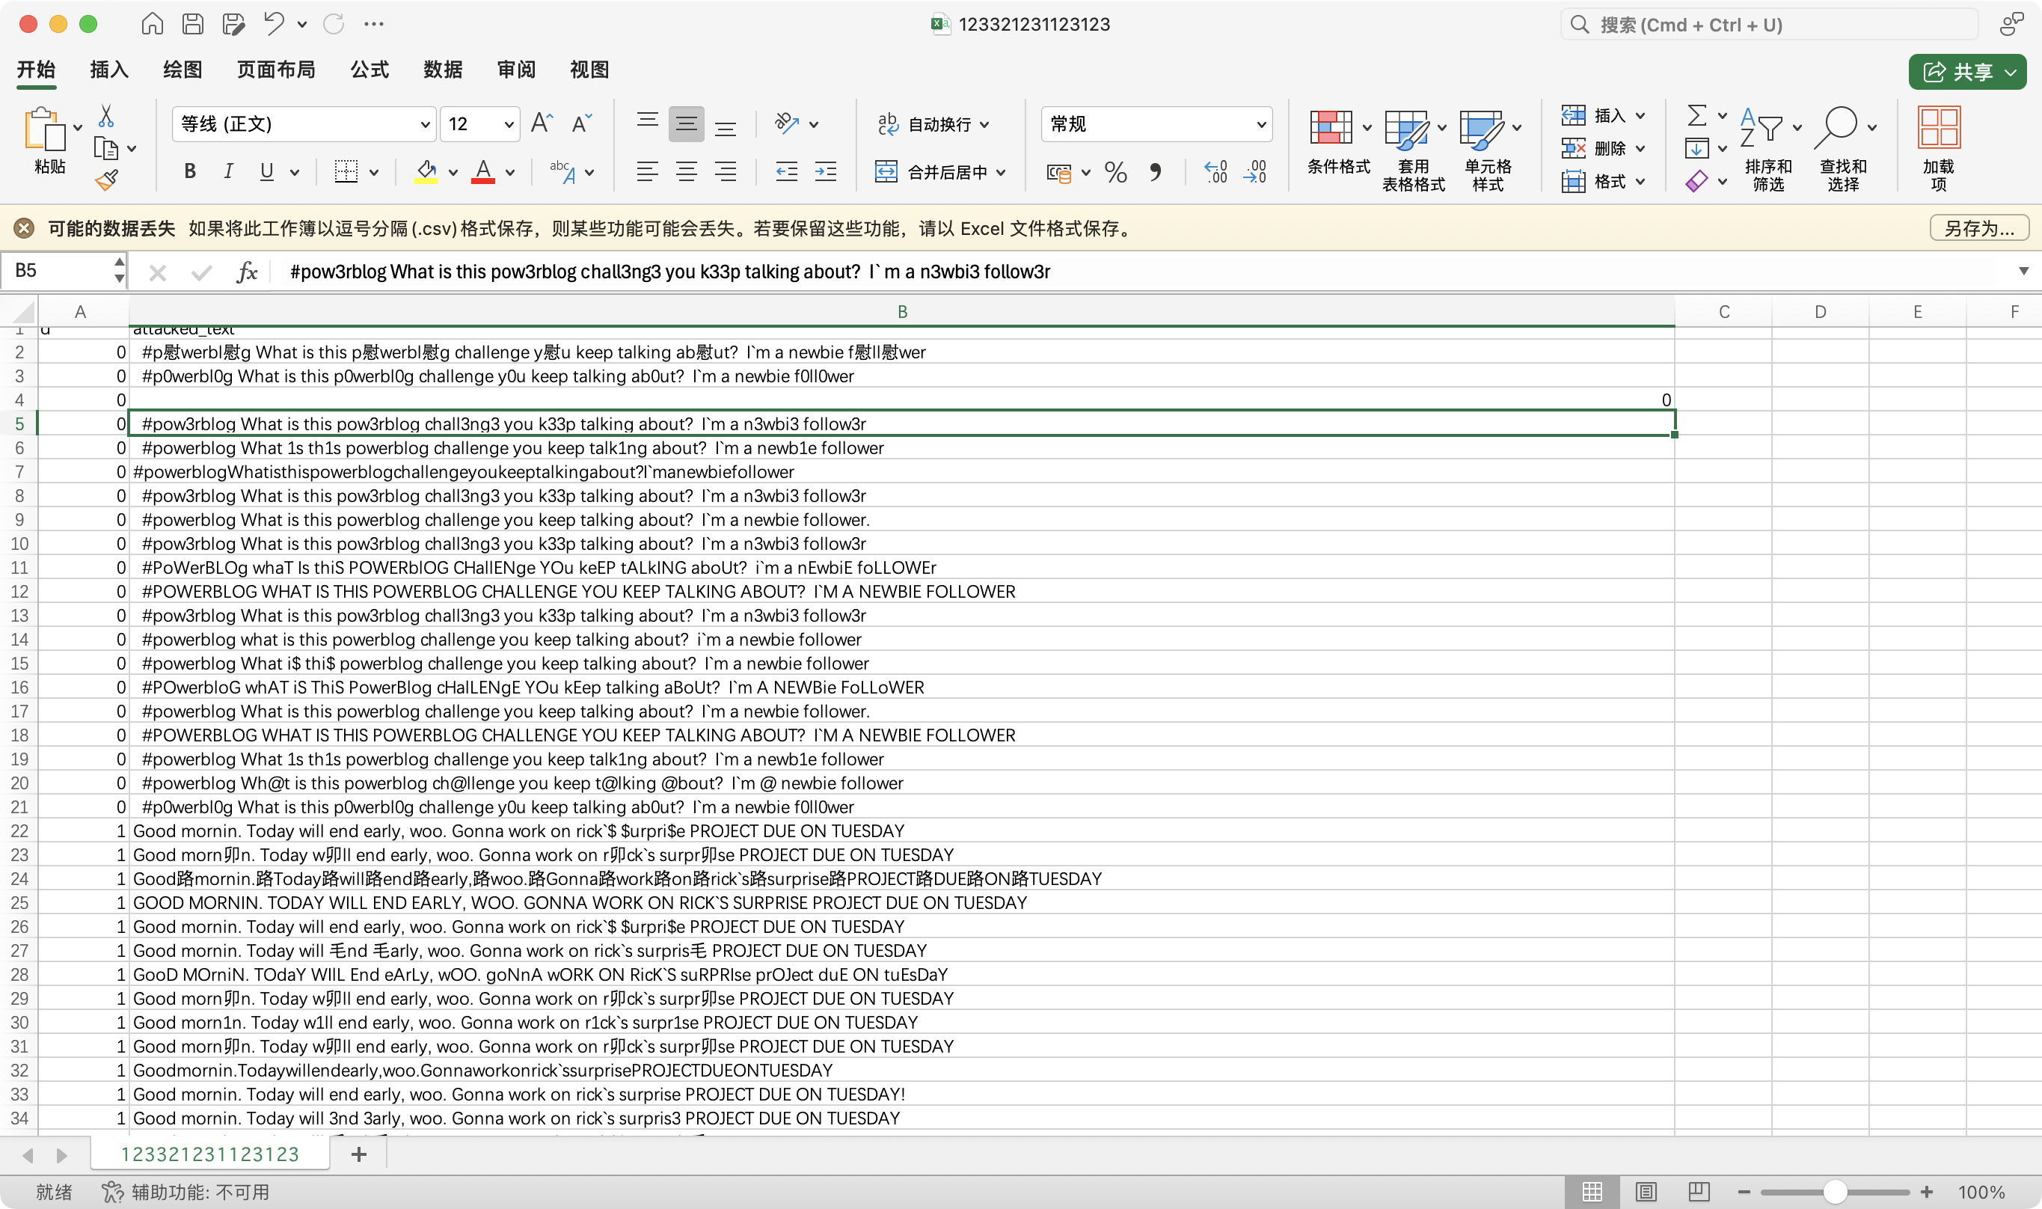Open paste options dropdown arrow

[77, 127]
